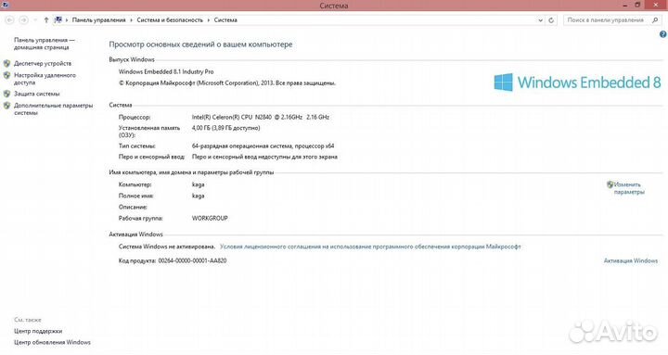668x355 pixels.
Task: Go up one level with up arrow
Action: click(x=46, y=20)
